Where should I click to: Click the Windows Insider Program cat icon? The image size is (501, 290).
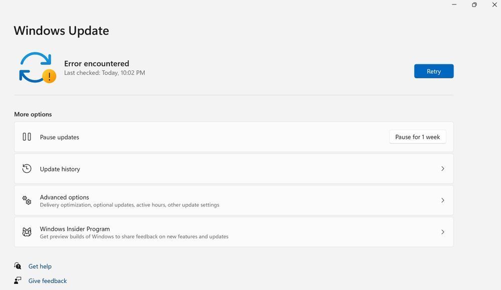pos(27,232)
